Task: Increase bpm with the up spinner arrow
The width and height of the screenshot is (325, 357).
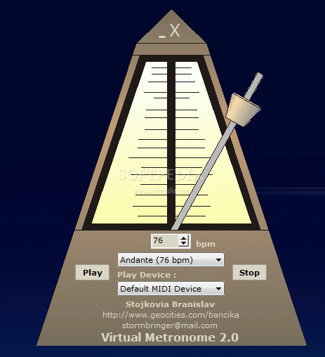Action: [183, 238]
